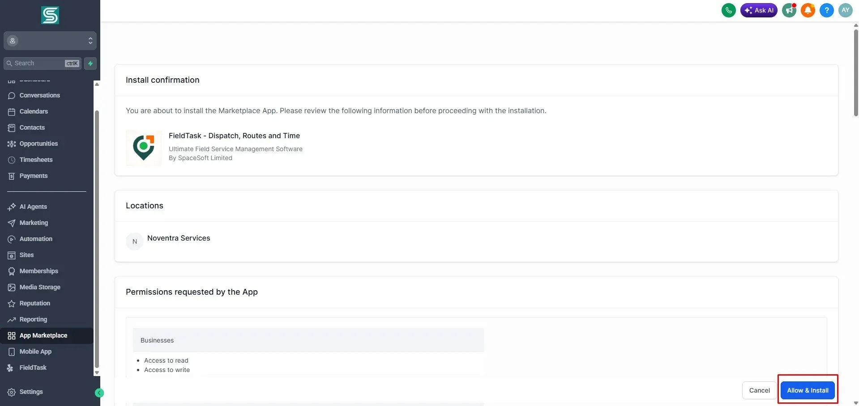Click the N location avatar circle
Image resolution: width=859 pixels, height=406 pixels.
[x=135, y=241]
